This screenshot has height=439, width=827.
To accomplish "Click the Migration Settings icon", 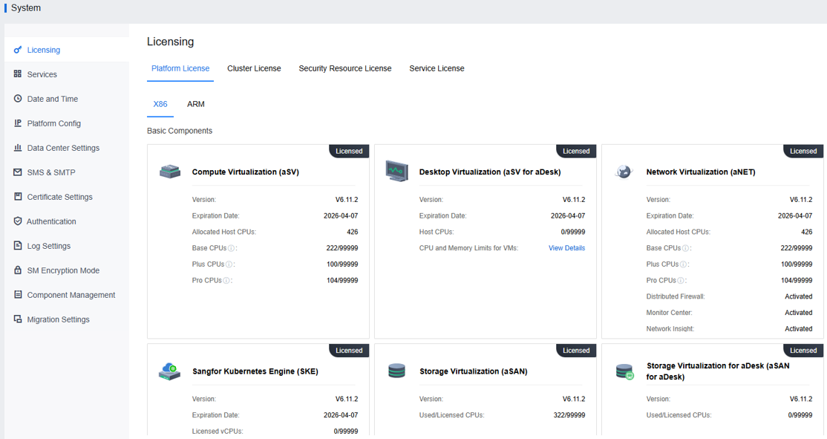I will tap(18, 319).
